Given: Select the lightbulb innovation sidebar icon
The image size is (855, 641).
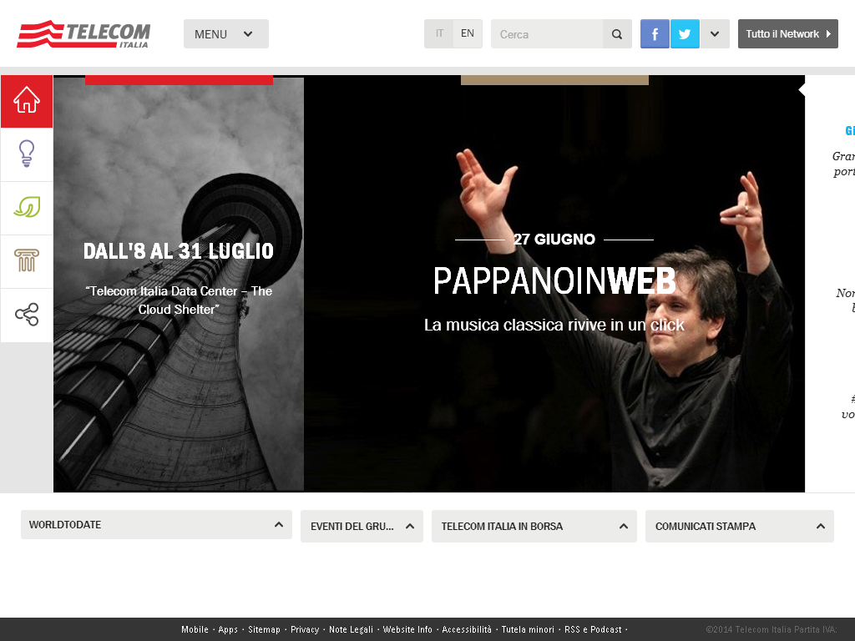Looking at the screenshot, I should 27,154.
